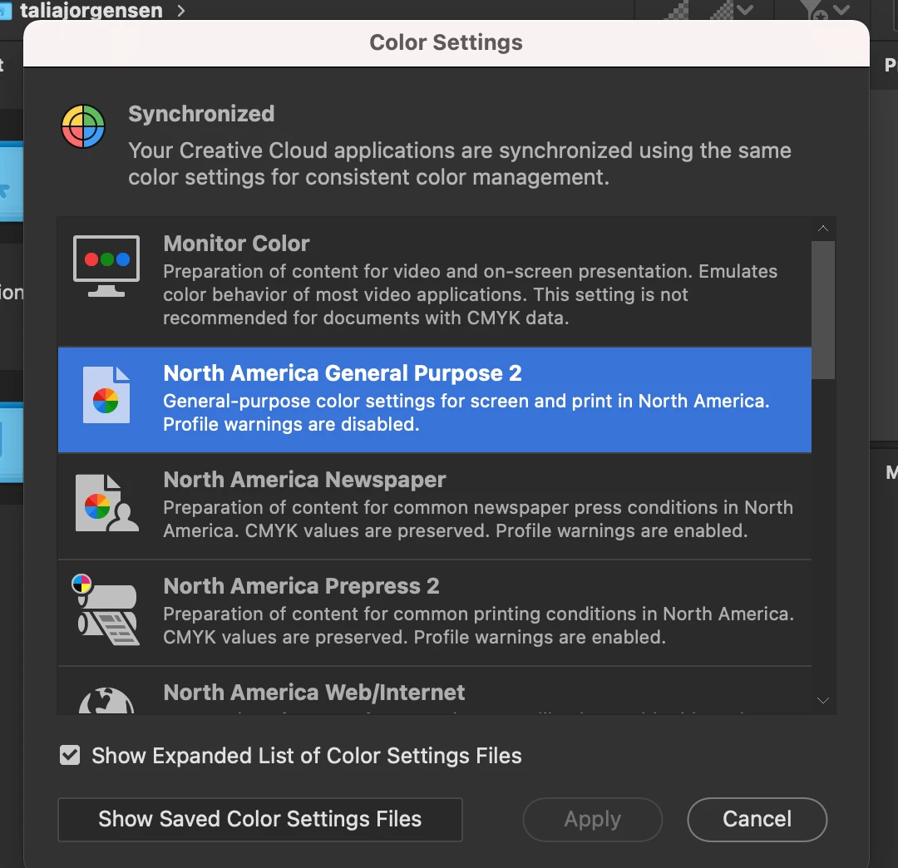Image resolution: width=898 pixels, height=868 pixels.
Task: Click the Color Settings title bar
Action: 447,43
